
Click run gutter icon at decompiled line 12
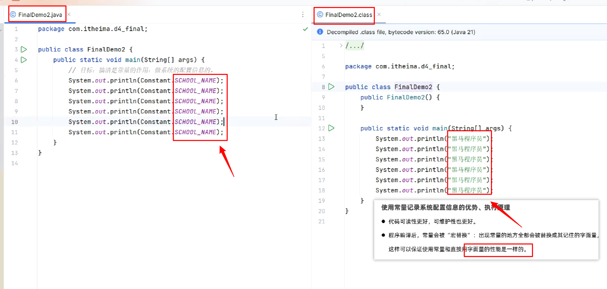point(331,128)
